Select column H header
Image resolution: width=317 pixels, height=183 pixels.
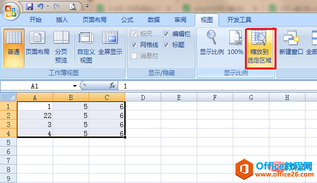(x=287, y=97)
